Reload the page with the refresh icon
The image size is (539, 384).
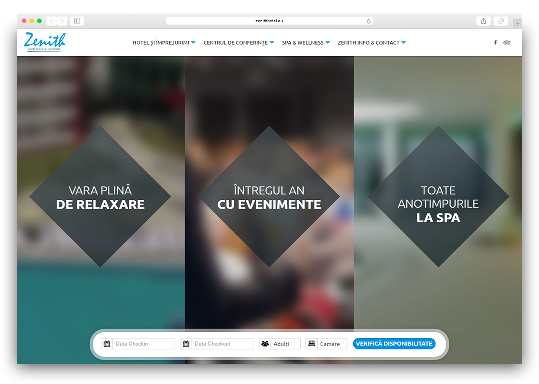click(369, 21)
